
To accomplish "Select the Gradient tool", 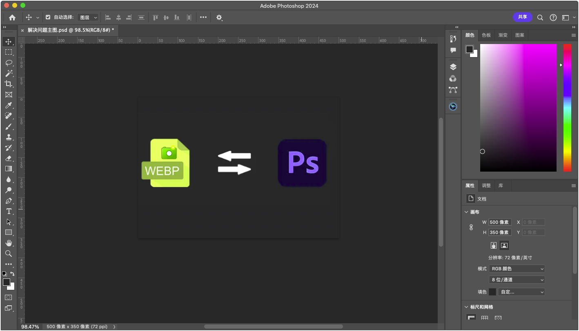I will click(x=9, y=169).
